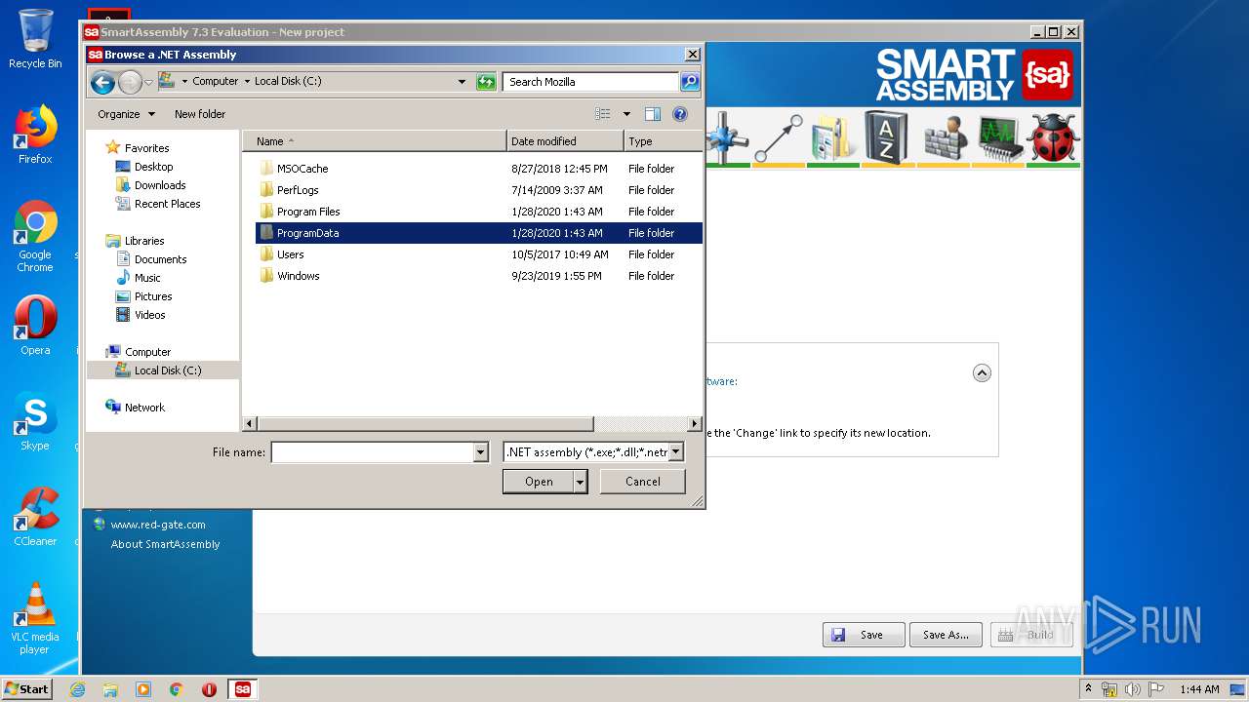Click the memory chip monitor icon
Image resolution: width=1249 pixels, height=702 pixels.
point(998,137)
